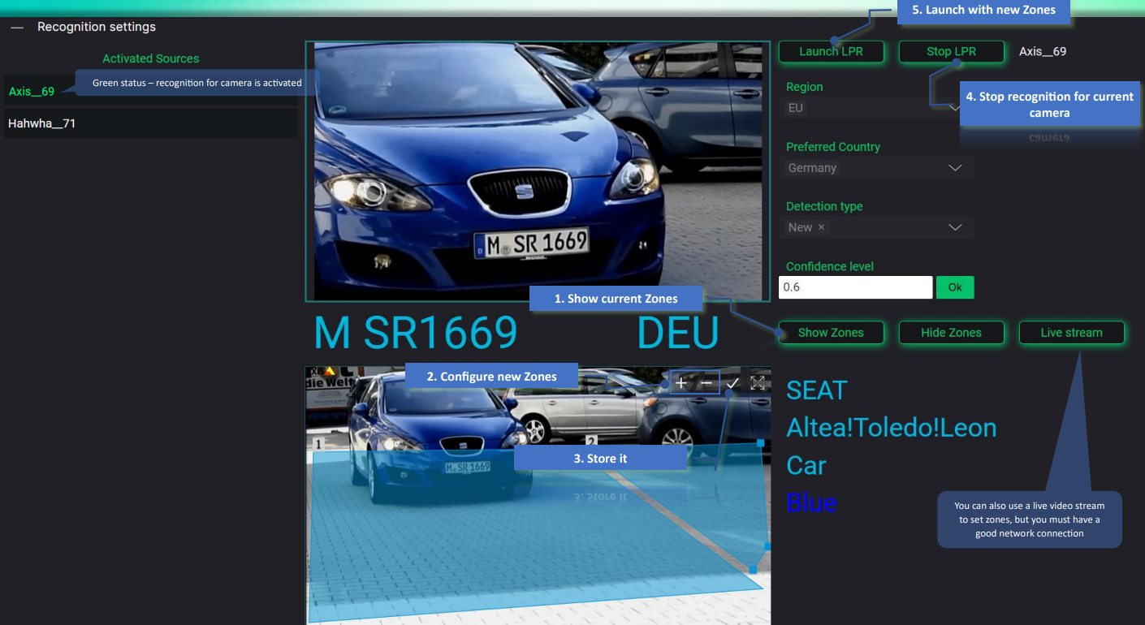
Task: Add a new zone with plus icon
Action: point(681,383)
